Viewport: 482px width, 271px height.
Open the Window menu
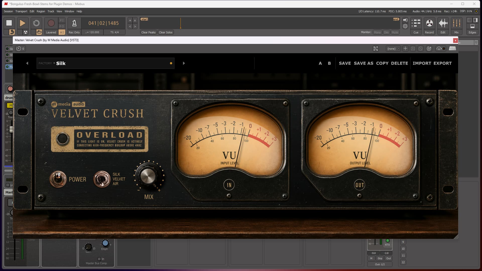[x=69, y=11]
